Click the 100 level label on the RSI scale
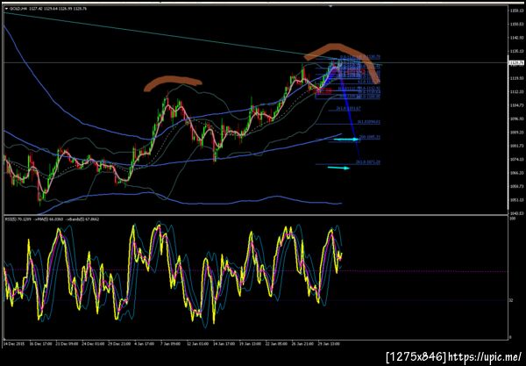This screenshot has width=526, height=366. pos(512,219)
